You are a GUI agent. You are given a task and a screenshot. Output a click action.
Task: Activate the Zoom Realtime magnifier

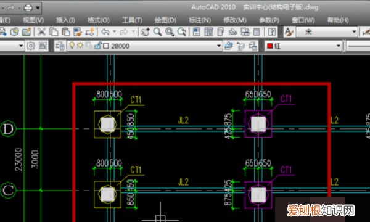tap(157, 31)
